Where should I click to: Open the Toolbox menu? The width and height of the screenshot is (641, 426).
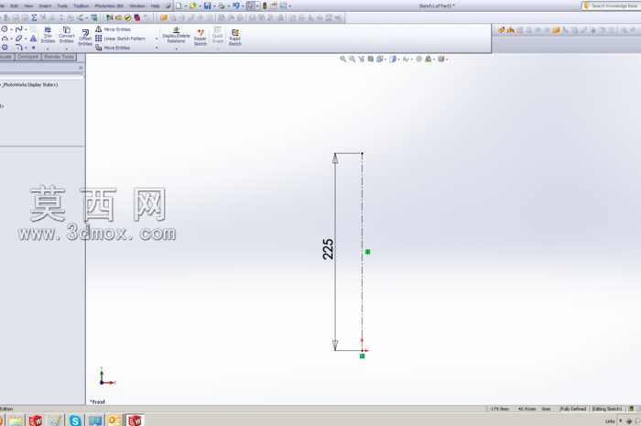click(x=81, y=5)
